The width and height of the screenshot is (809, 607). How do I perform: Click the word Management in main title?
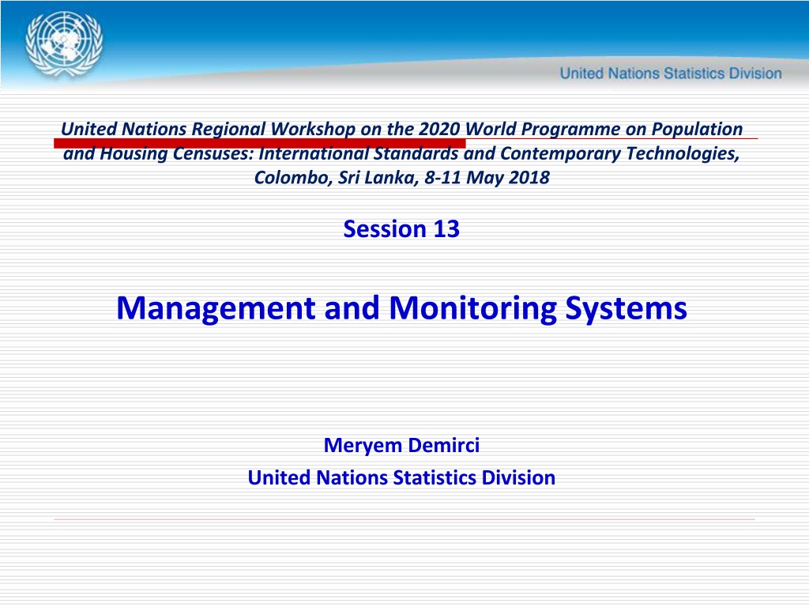click(216, 308)
